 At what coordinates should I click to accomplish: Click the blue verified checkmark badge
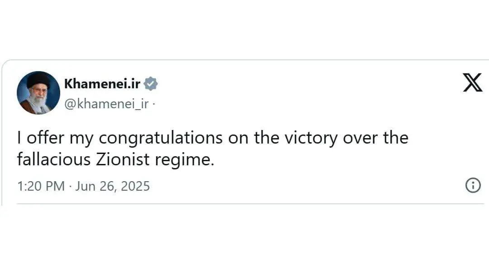click(x=151, y=84)
